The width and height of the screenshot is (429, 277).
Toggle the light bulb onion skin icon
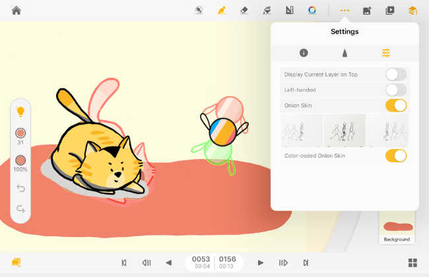click(x=20, y=111)
